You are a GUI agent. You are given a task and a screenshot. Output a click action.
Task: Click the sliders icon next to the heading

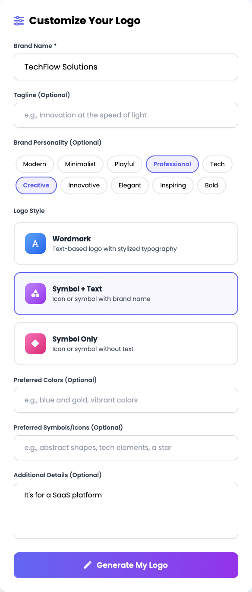coord(18,20)
